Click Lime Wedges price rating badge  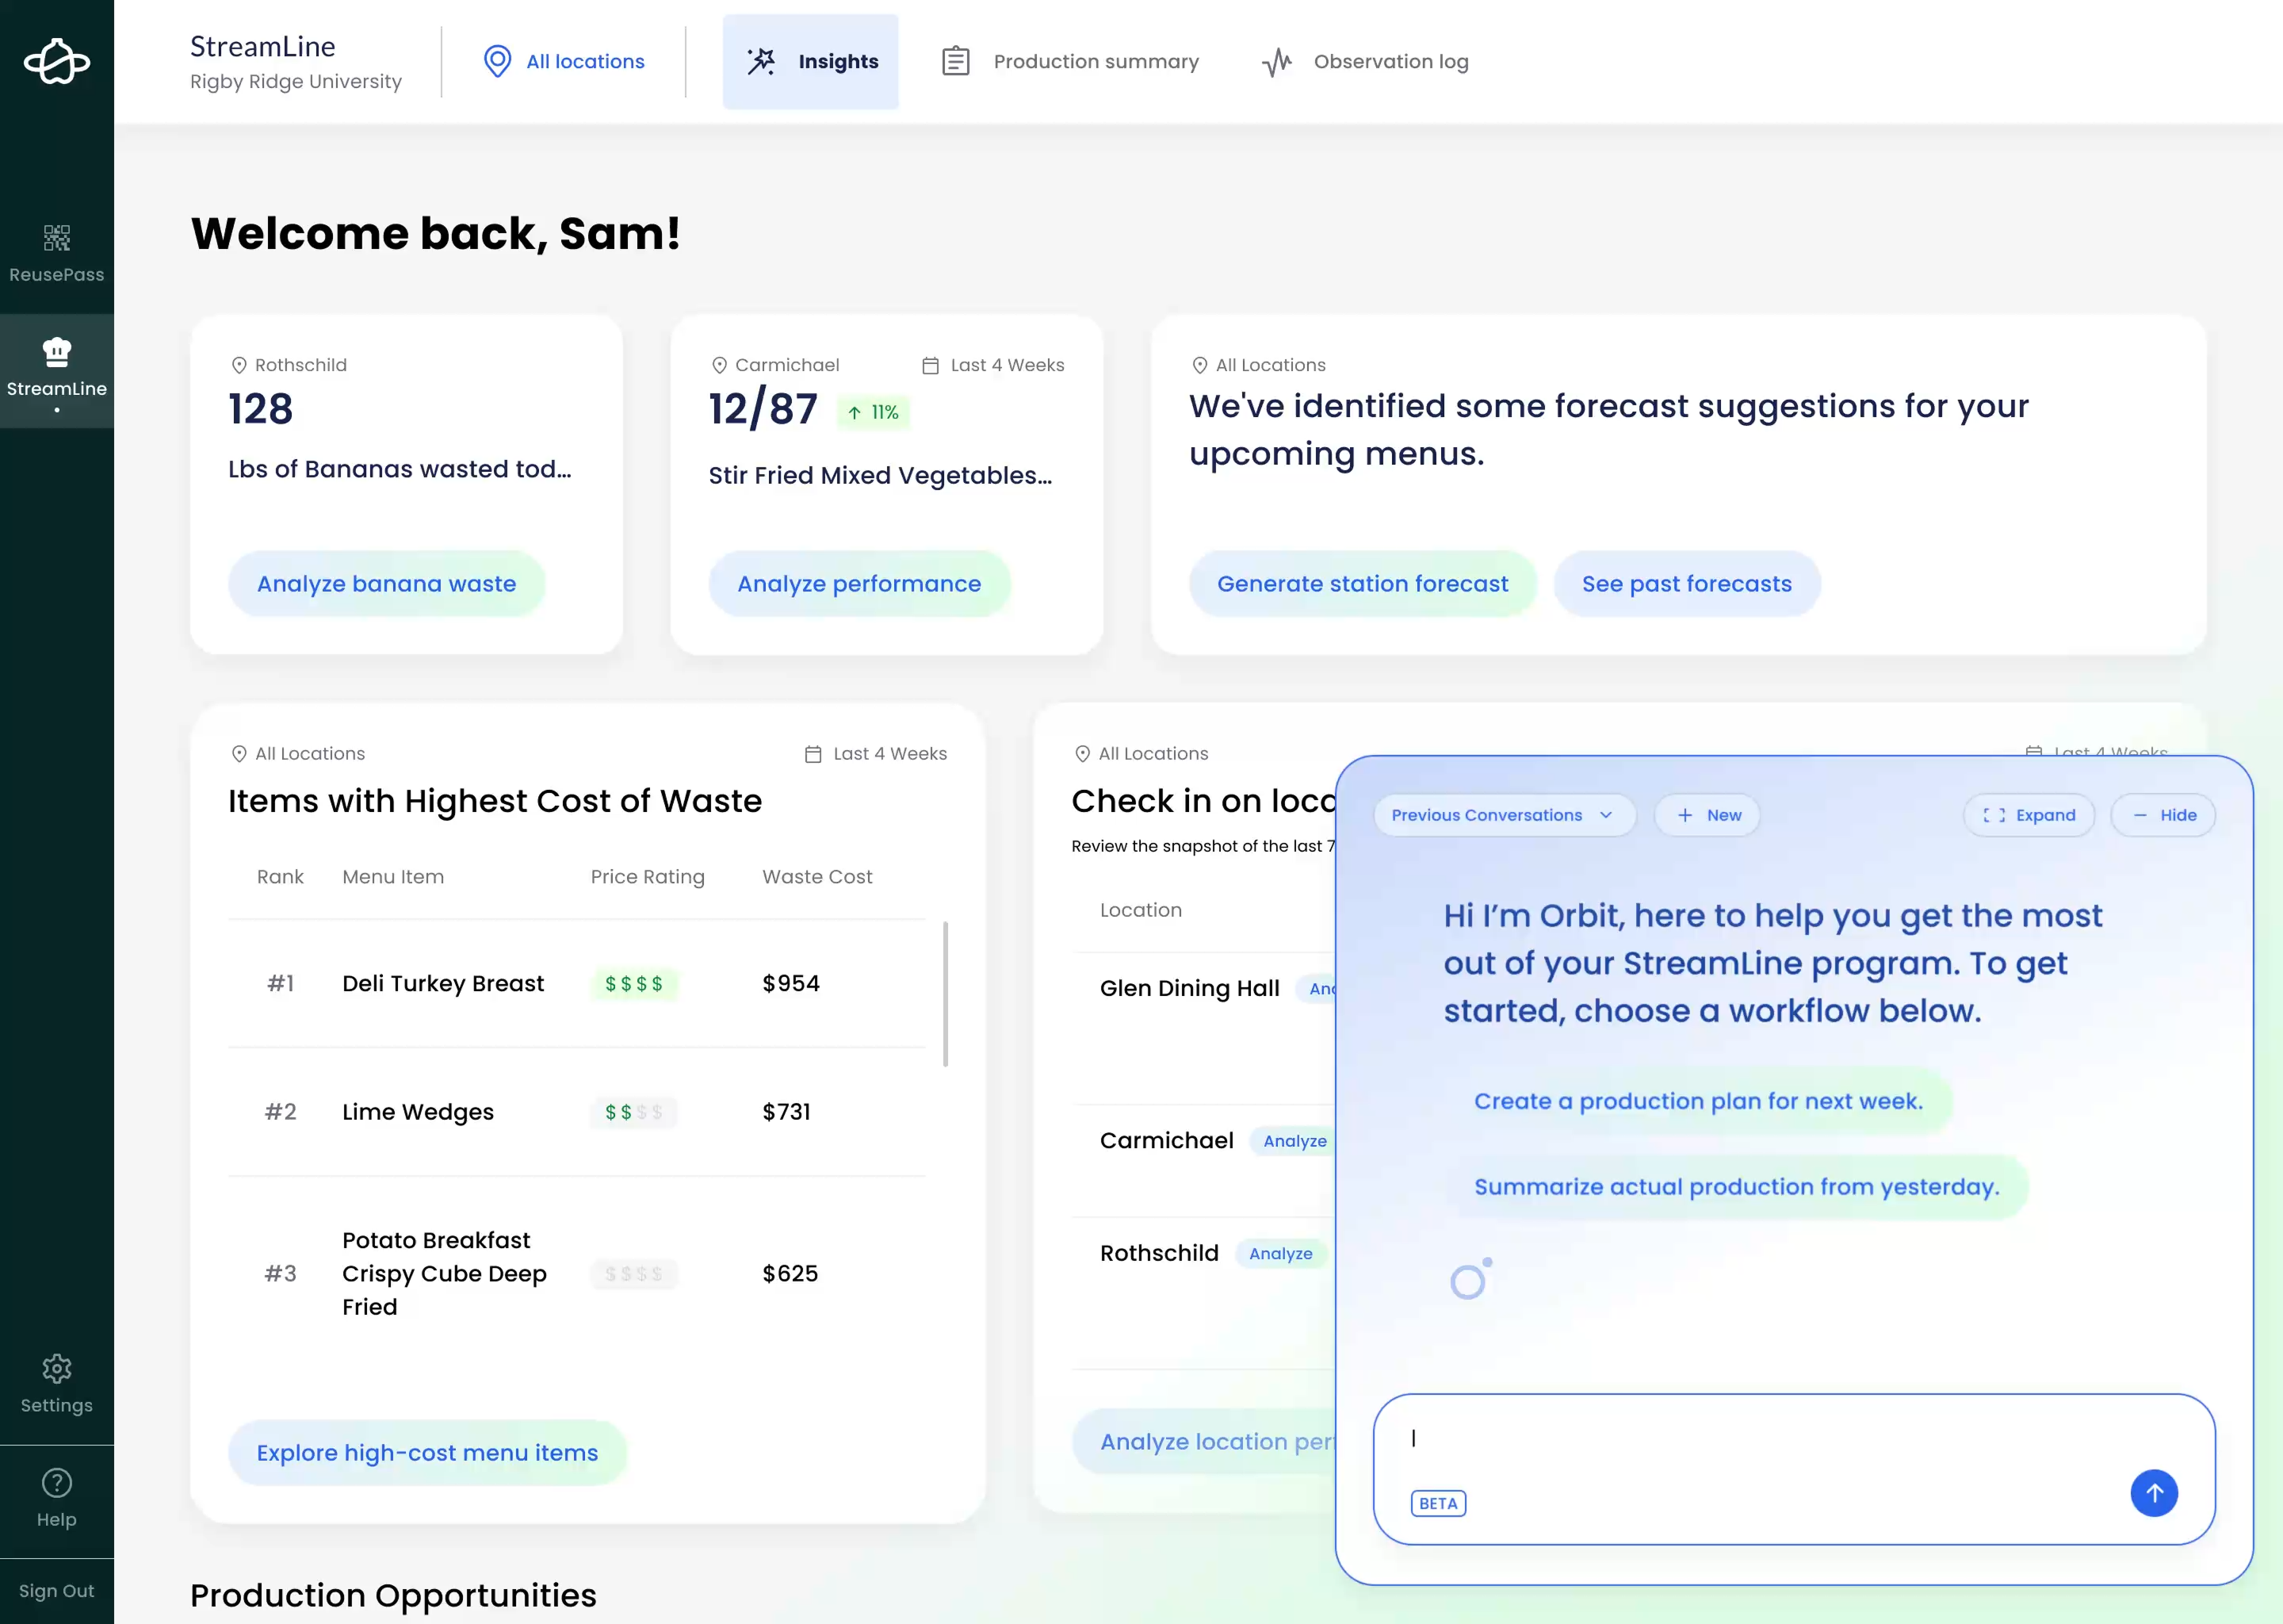(x=633, y=1112)
